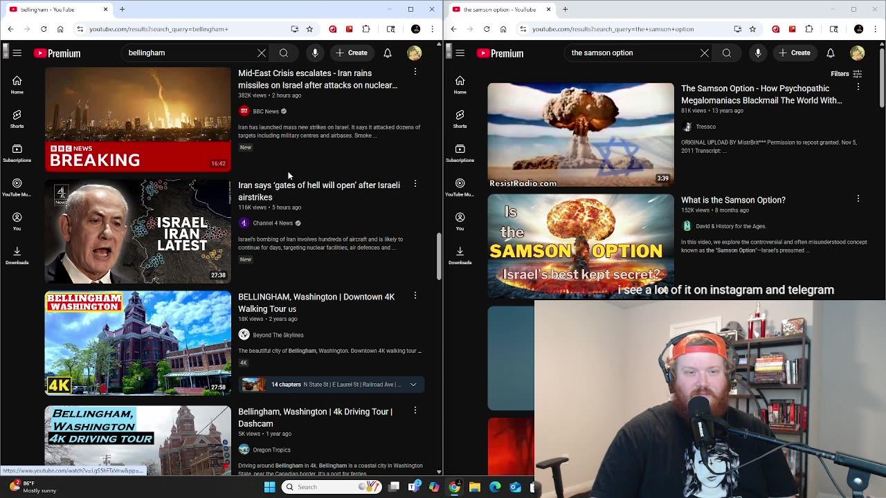Screen dimensions: 886x498
Task: Open File Explorer from the taskbar
Action: (x=475, y=487)
